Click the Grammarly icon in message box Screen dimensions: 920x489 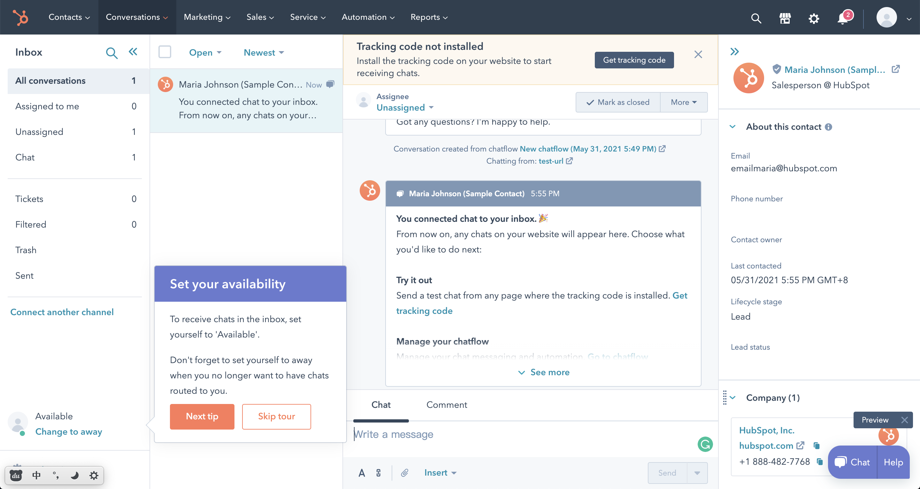[x=705, y=444]
